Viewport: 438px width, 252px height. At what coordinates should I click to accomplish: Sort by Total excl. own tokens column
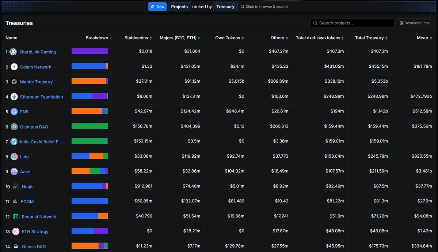pos(320,38)
